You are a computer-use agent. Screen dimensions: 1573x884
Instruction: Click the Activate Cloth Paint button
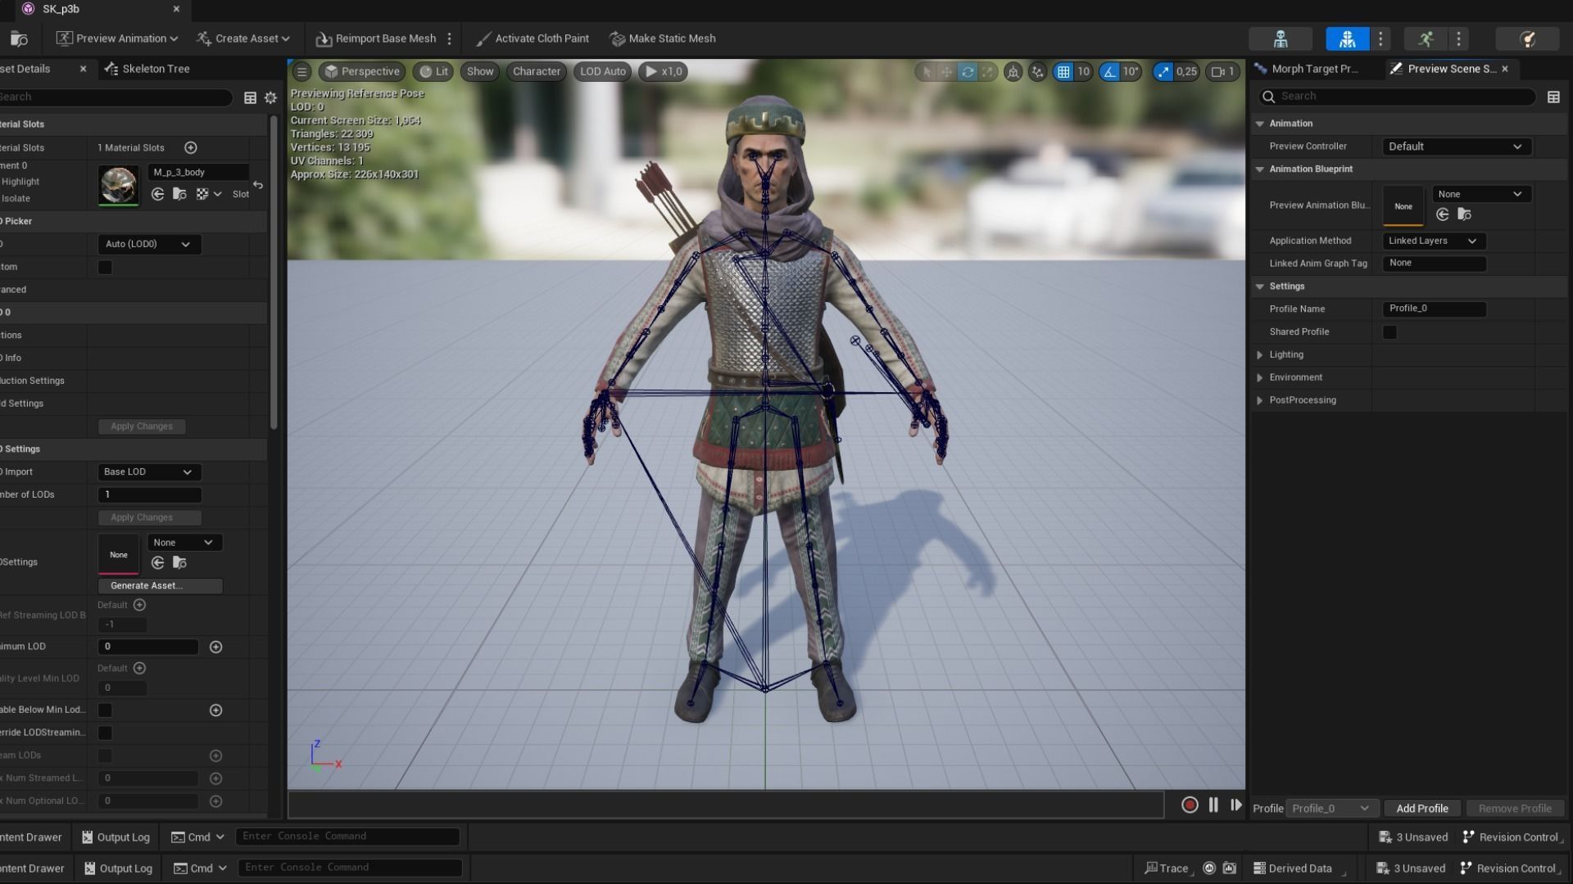(533, 38)
